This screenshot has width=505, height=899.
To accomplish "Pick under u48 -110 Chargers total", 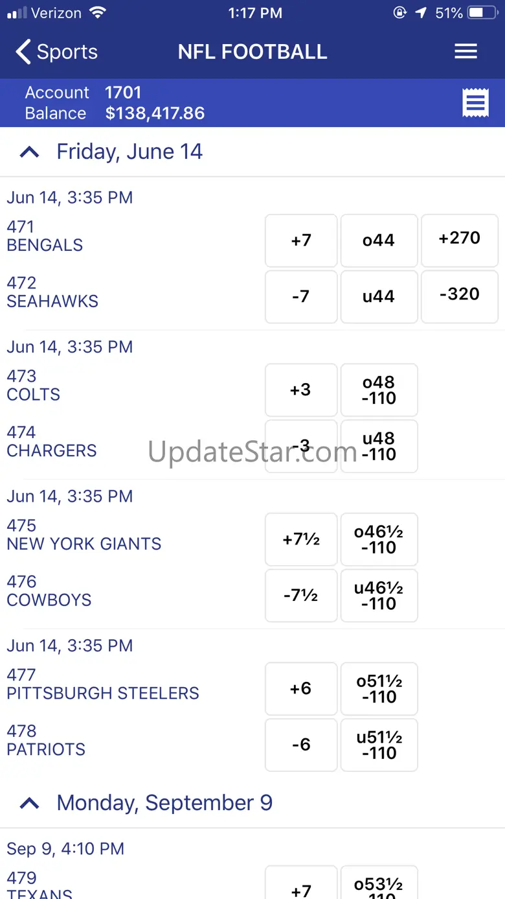I will [x=379, y=446].
